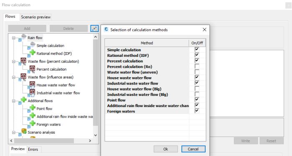The width and height of the screenshot is (292, 156).
Task: Click the Cancel button
Action: [x=193, y=149]
